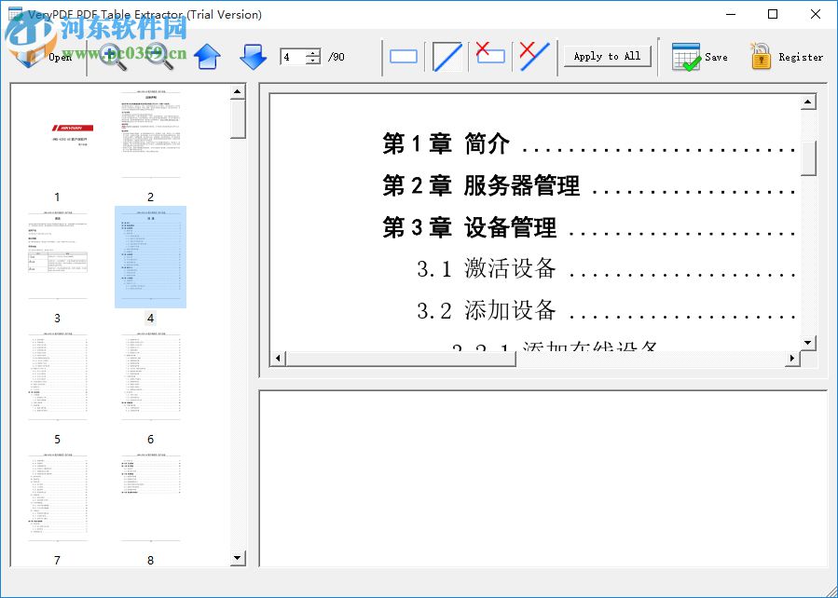This screenshot has width=838, height=598.
Task: Select the delete line tool
Action: click(x=533, y=56)
